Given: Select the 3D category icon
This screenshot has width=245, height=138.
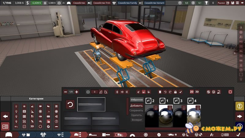Looking at the screenshot, I should click(x=32, y=126).
